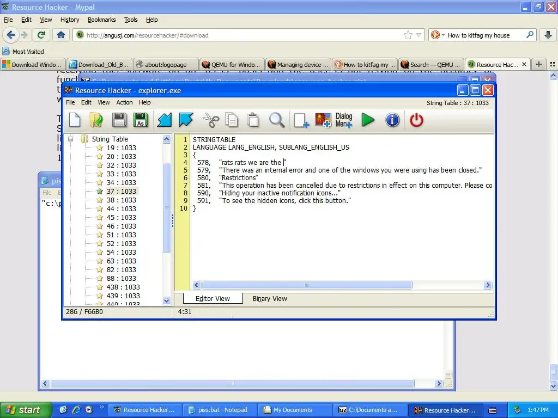The width and height of the screenshot is (558, 418).
Task: Click the Add image resource icon
Action: (323, 120)
